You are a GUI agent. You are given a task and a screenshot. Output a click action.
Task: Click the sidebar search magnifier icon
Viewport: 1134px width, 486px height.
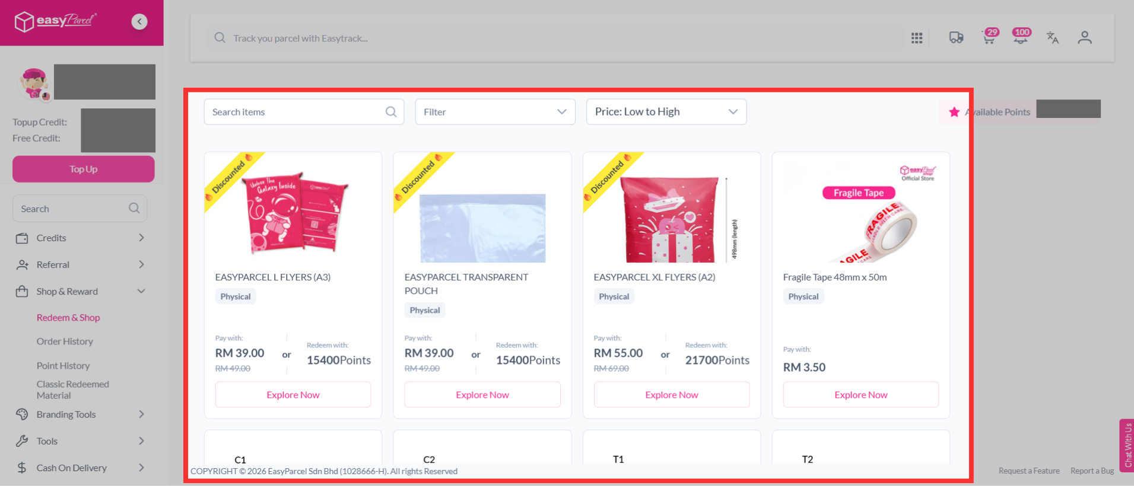pos(134,208)
